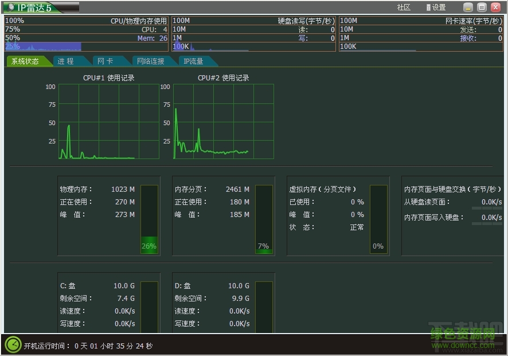Viewport: 508px width, 356px height.
Task: Open the 网络连接 tab
Action: tap(150, 61)
